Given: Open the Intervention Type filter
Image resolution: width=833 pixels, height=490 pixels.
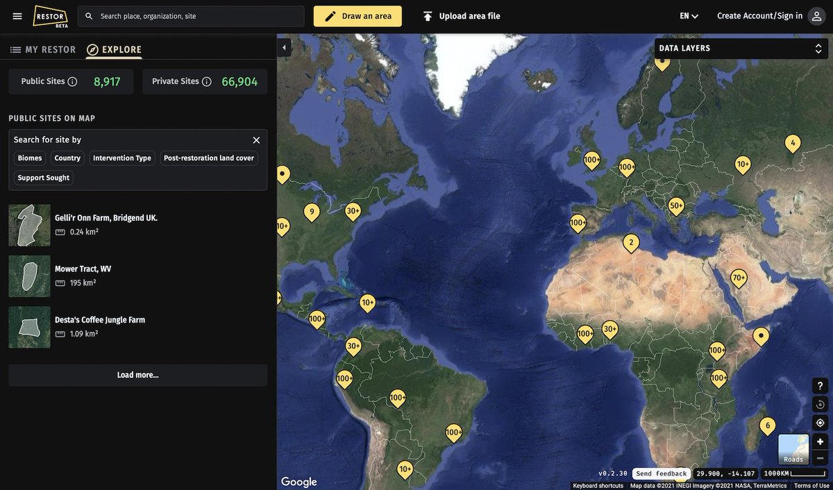Looking at the screenshot, I should point(122,158).
